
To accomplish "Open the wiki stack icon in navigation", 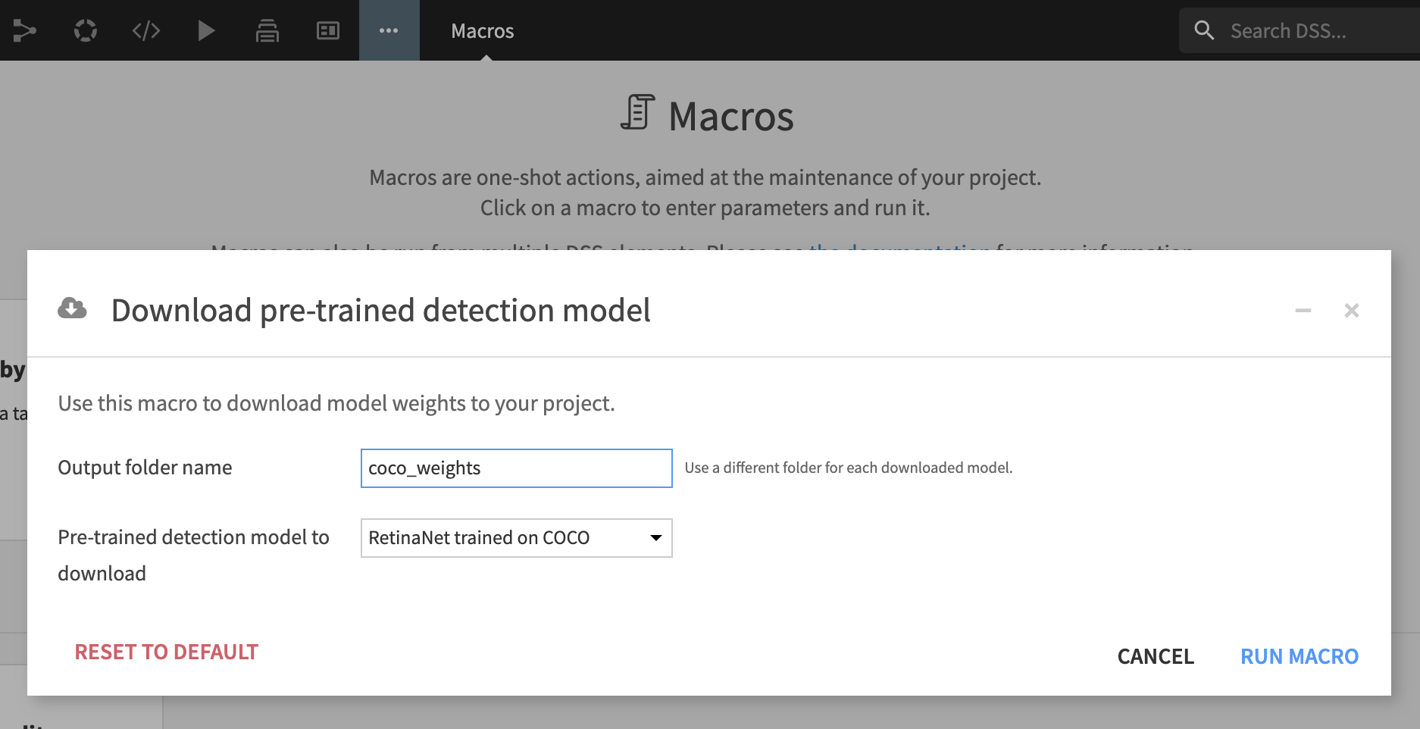I will coord(267,31).
